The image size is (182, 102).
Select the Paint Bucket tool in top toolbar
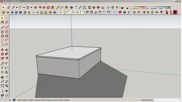tap(66, 8)
